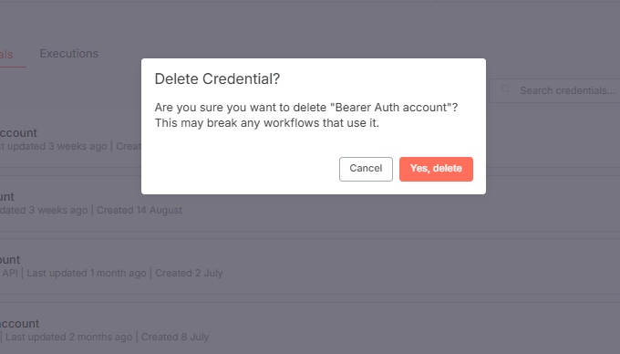The width and height of the screenshot is (620, 354).
Task: Switch to the Executions tab
Action: coord(68,54)
